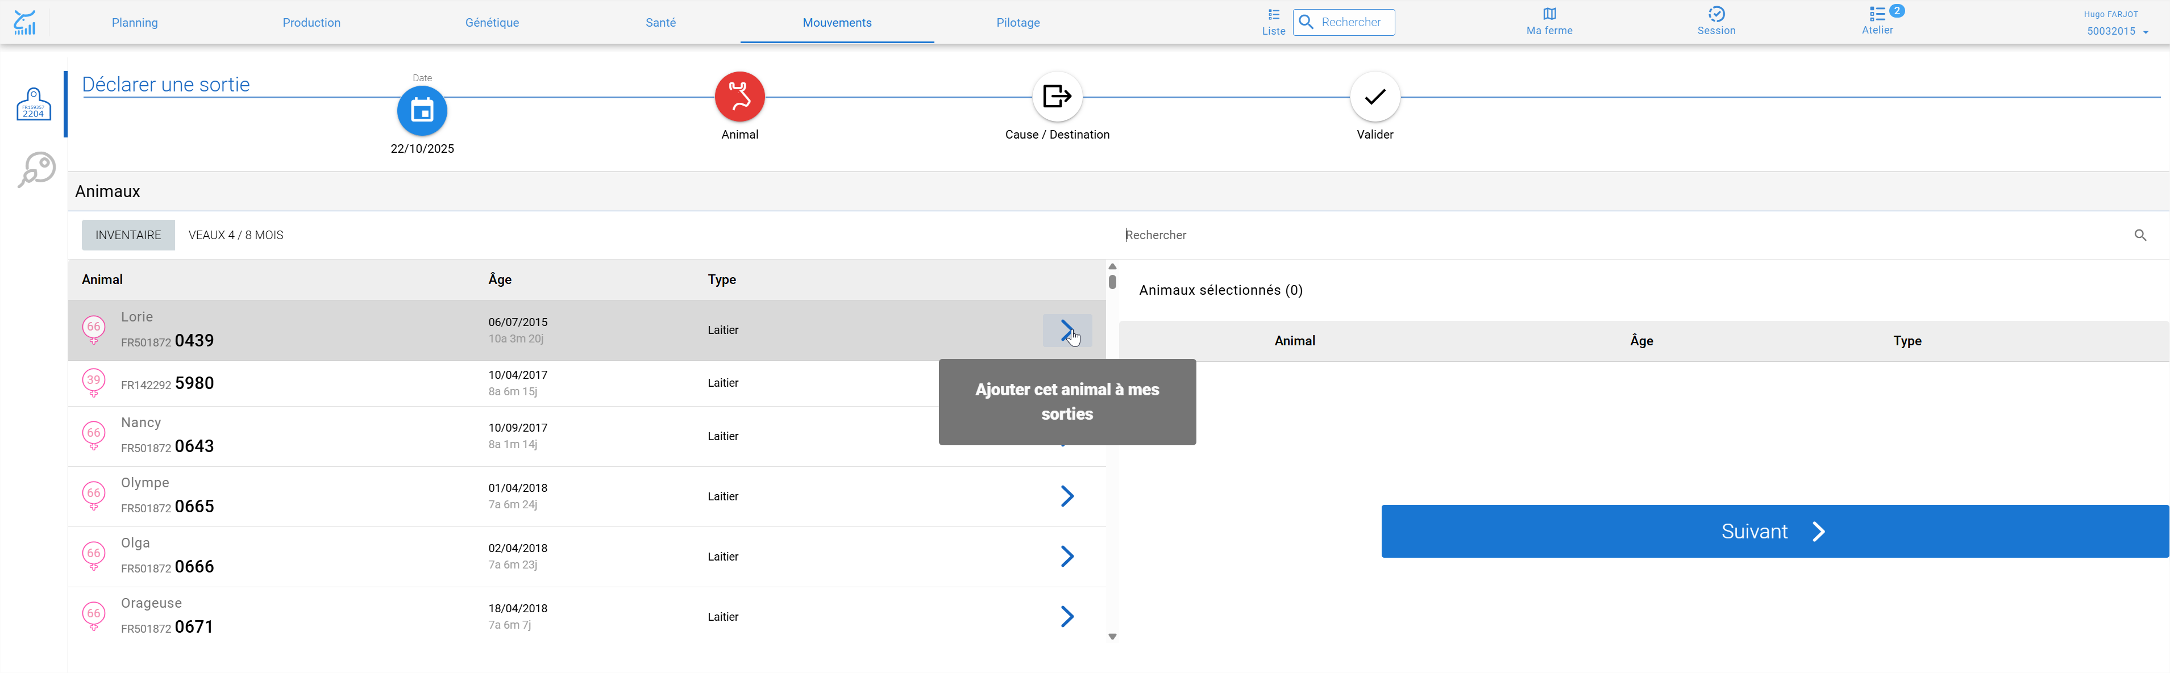Select the INVENTAIRE tab
2170x673 pixels.
128,235
